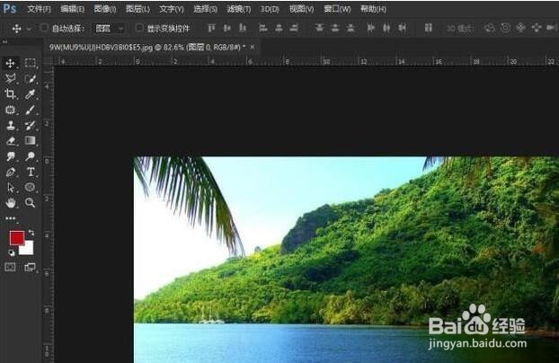This screenshot has width=559, height=363.
Task: Select the Dodge tool
Action: [x=30, y=156]
